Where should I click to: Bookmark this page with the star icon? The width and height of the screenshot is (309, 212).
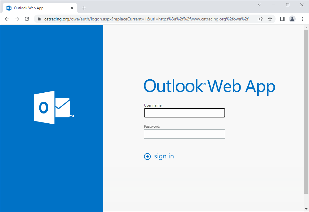click(270, 19)
